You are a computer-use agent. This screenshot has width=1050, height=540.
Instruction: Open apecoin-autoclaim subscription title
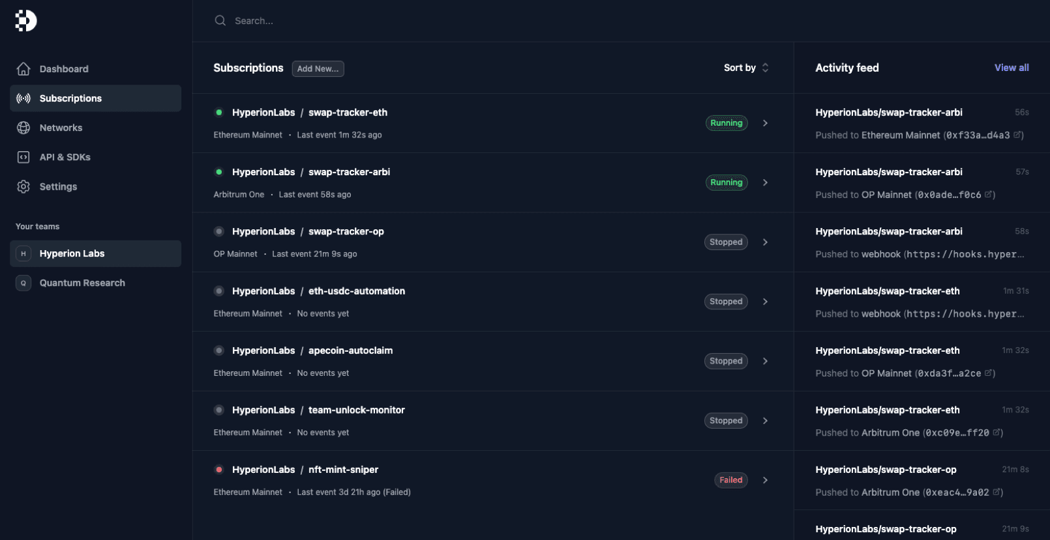312,350
